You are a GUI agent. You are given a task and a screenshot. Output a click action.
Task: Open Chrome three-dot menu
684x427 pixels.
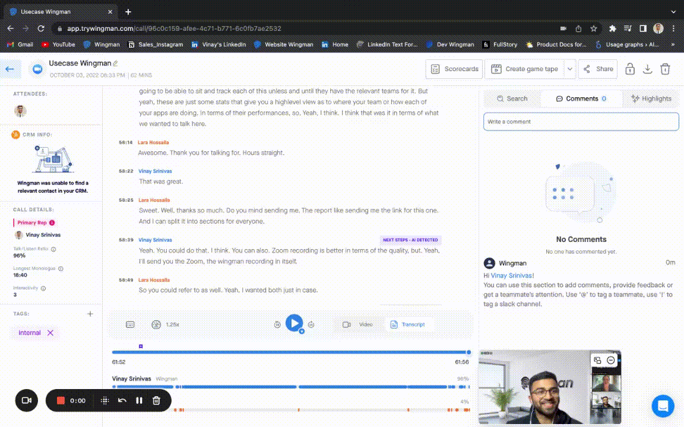(673, 28)
